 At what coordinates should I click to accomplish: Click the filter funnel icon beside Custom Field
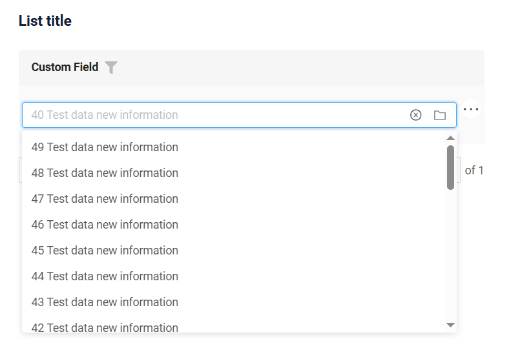pyautogui.click(x=111, y=67)
